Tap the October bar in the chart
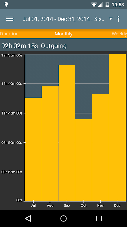The width and height of the screenshot is (127, 227). pyautogui.click(x=84, y=160)
